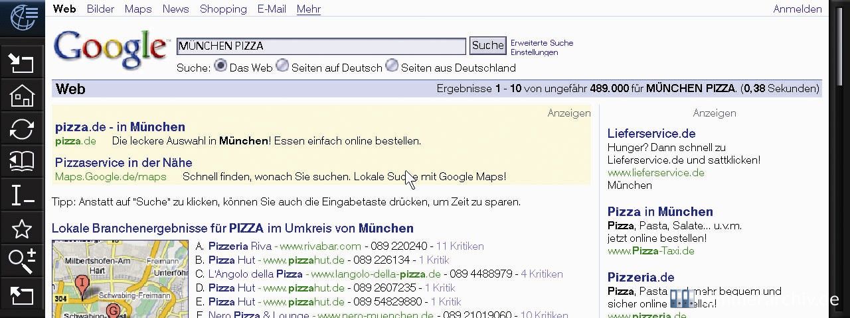
Task: Visit www.langolo-della-pizza.de link
Action: coord(376,274)
